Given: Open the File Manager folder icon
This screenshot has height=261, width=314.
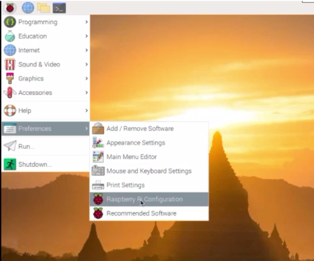Looking at the screenshot, I should click(x=43, y=8).
